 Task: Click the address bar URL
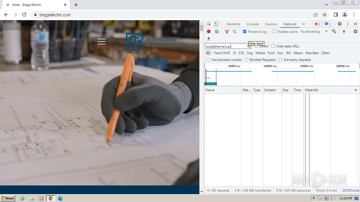tap(55, 15)
